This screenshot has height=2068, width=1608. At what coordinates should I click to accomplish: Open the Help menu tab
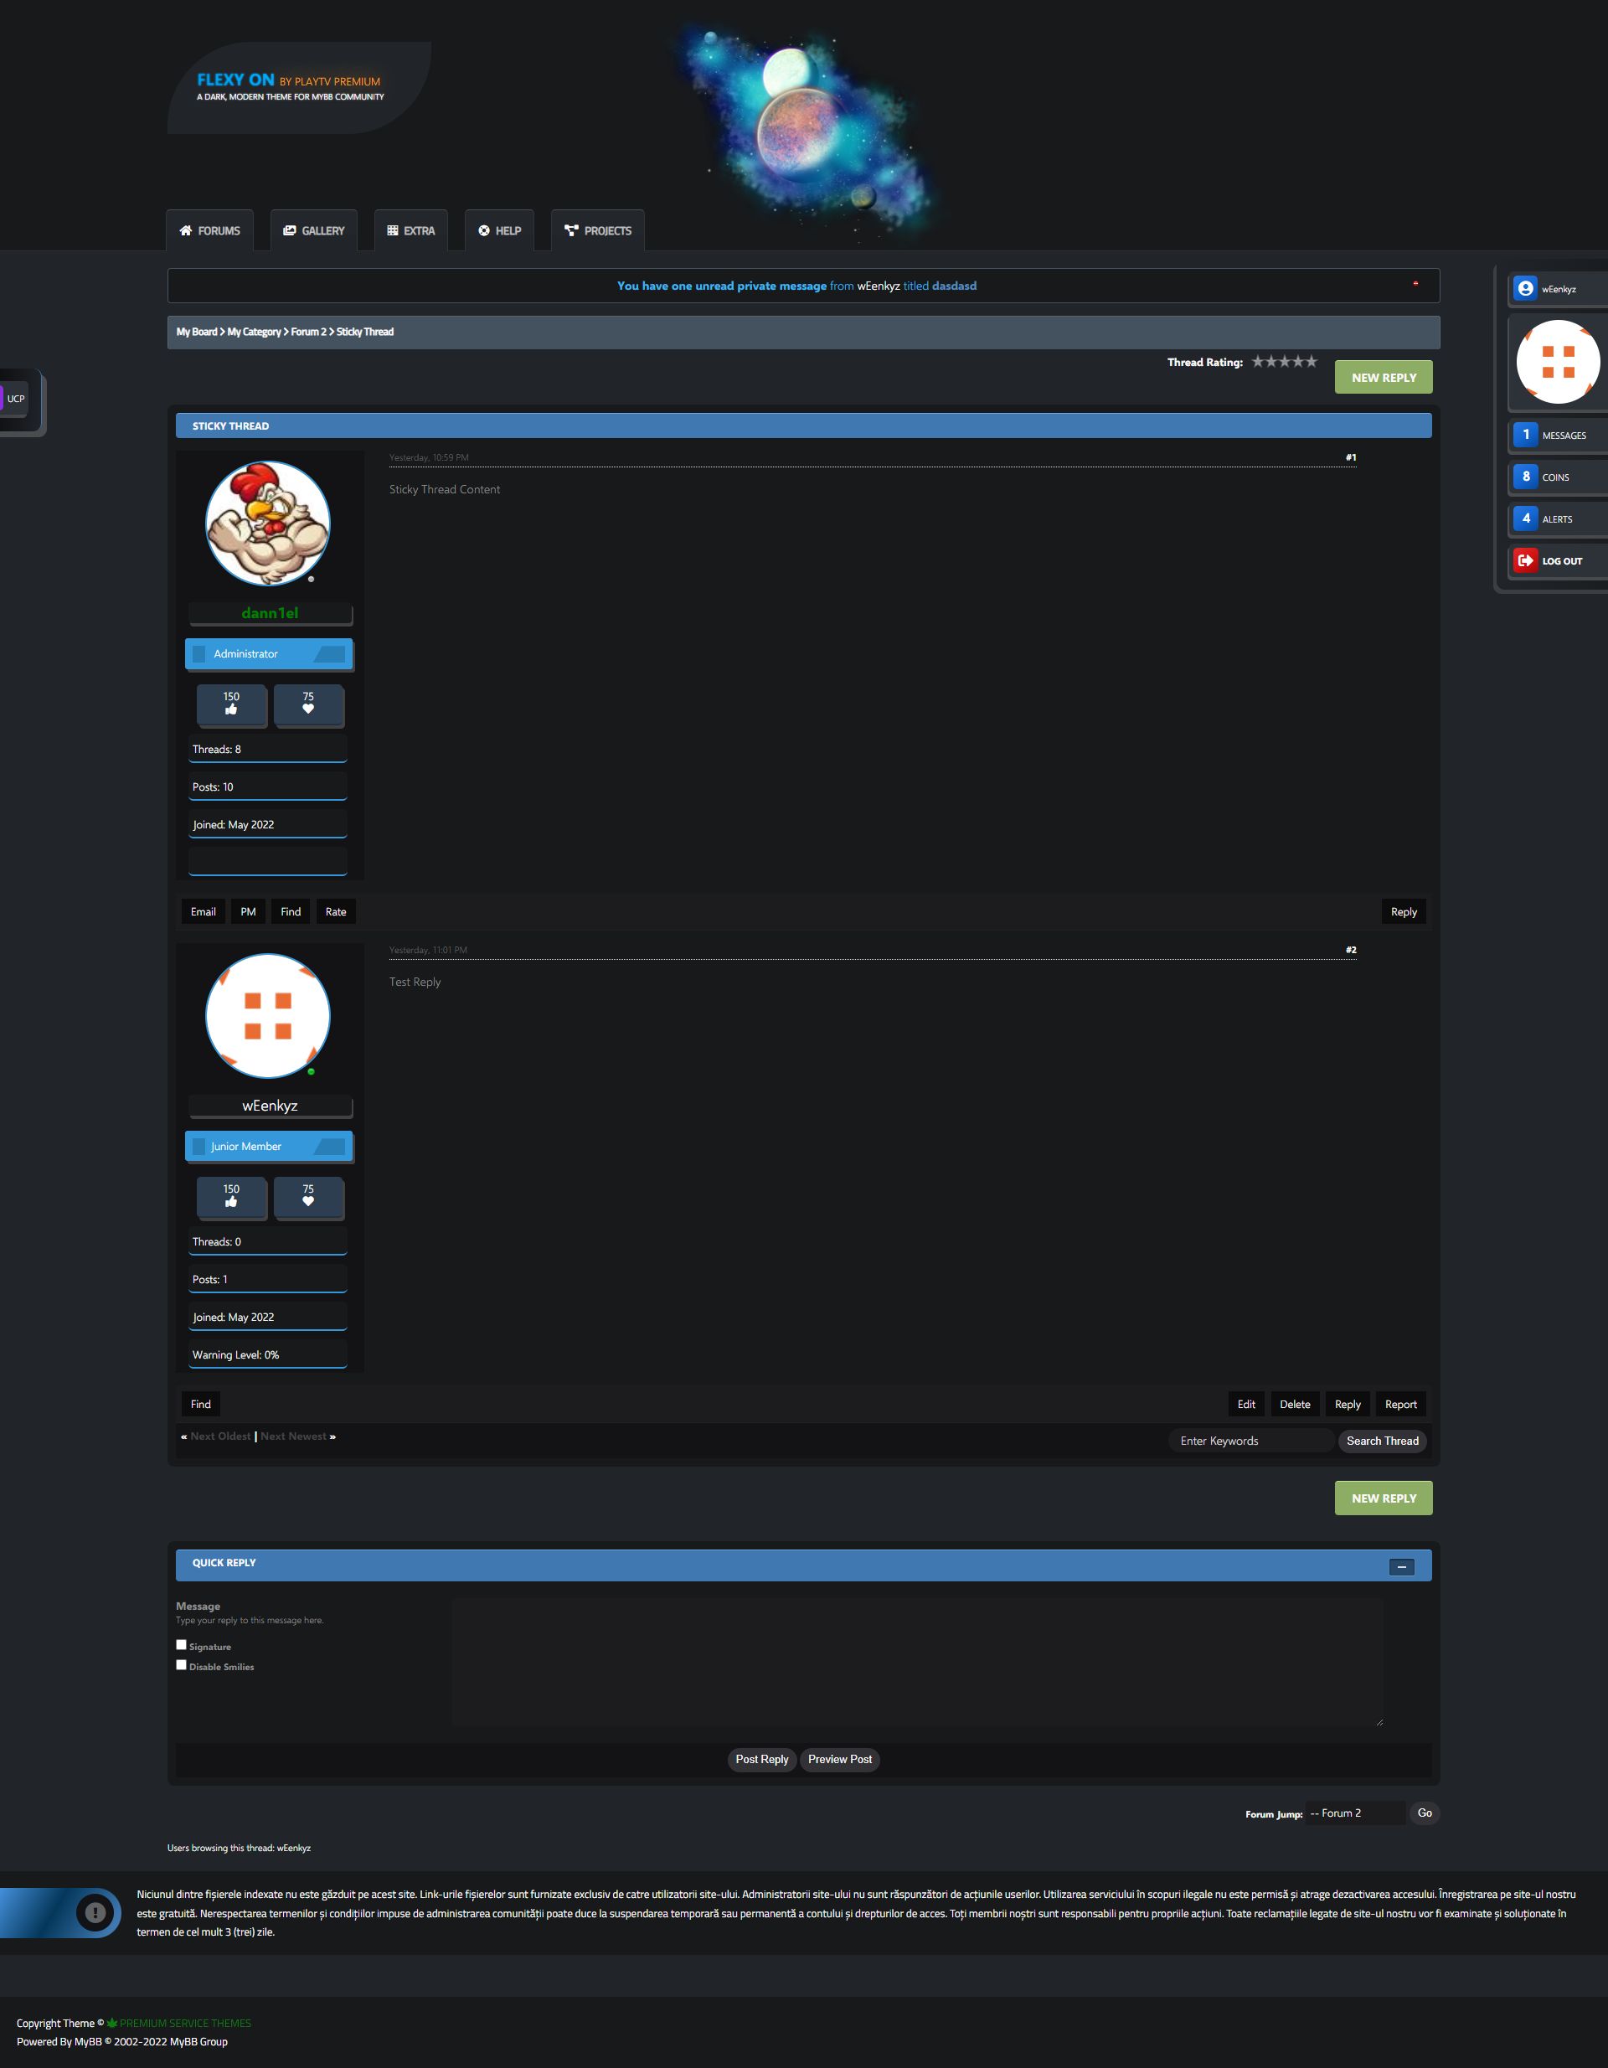[499, 231]
